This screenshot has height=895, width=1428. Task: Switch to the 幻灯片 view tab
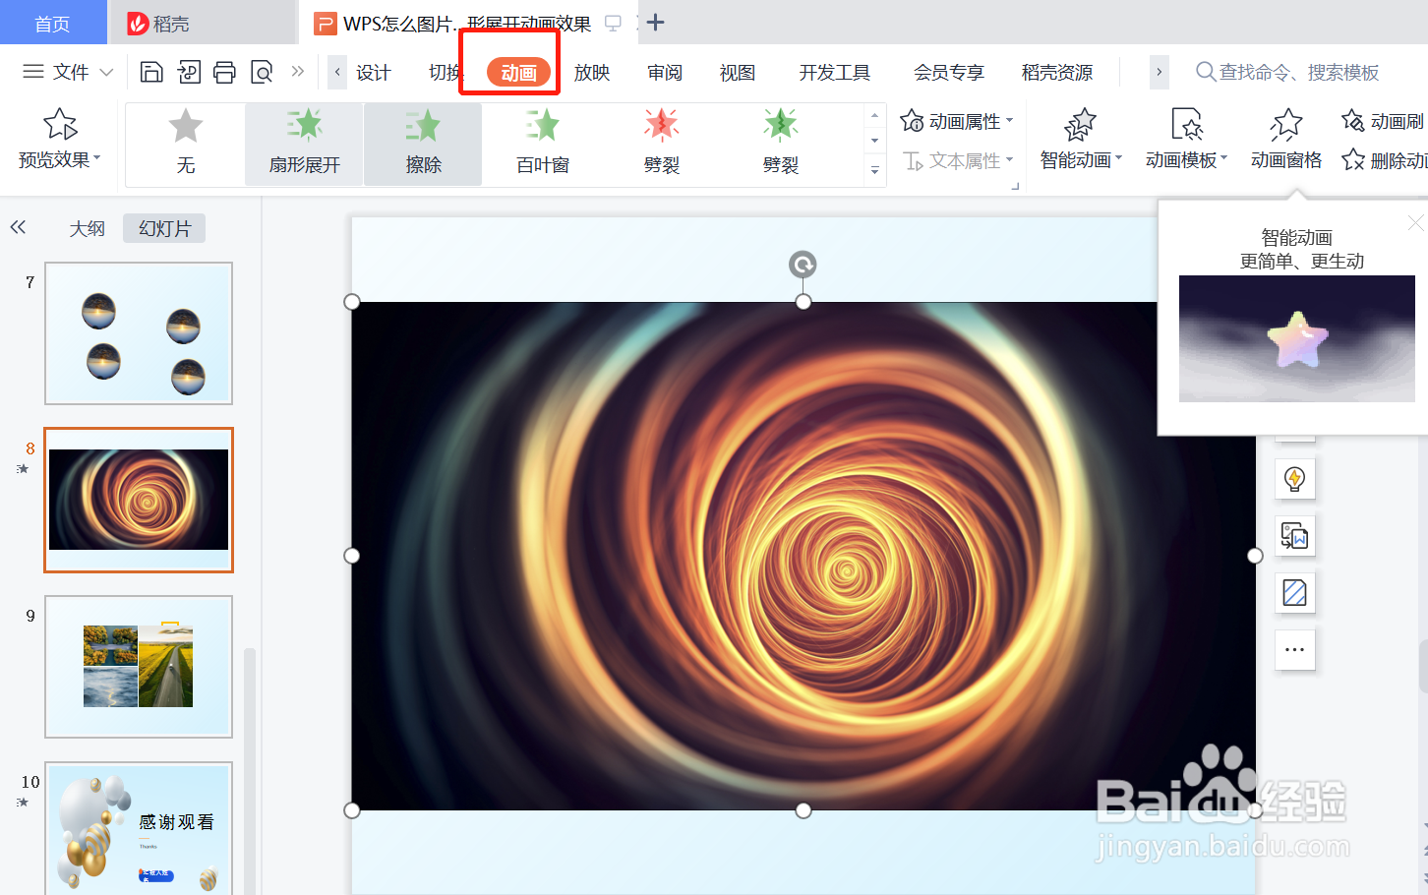pos(164,228)
